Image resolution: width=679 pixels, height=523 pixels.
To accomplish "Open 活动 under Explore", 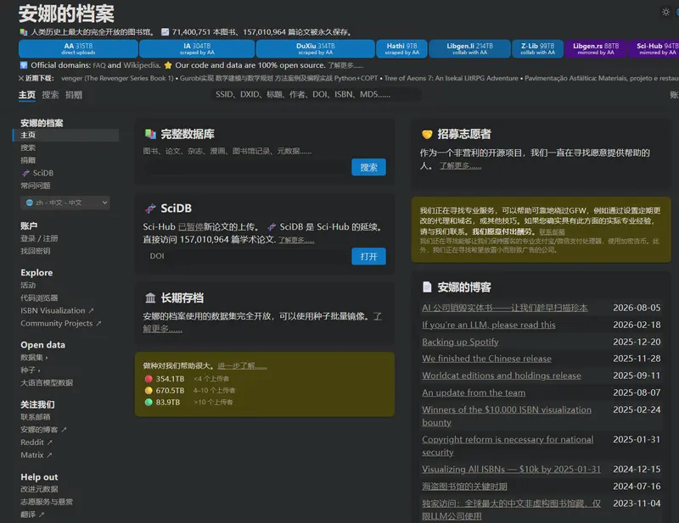I will [28, 285].
